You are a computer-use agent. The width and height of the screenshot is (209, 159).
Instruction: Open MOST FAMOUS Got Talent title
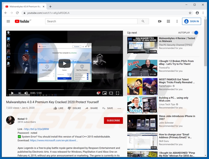coord(177,81)
